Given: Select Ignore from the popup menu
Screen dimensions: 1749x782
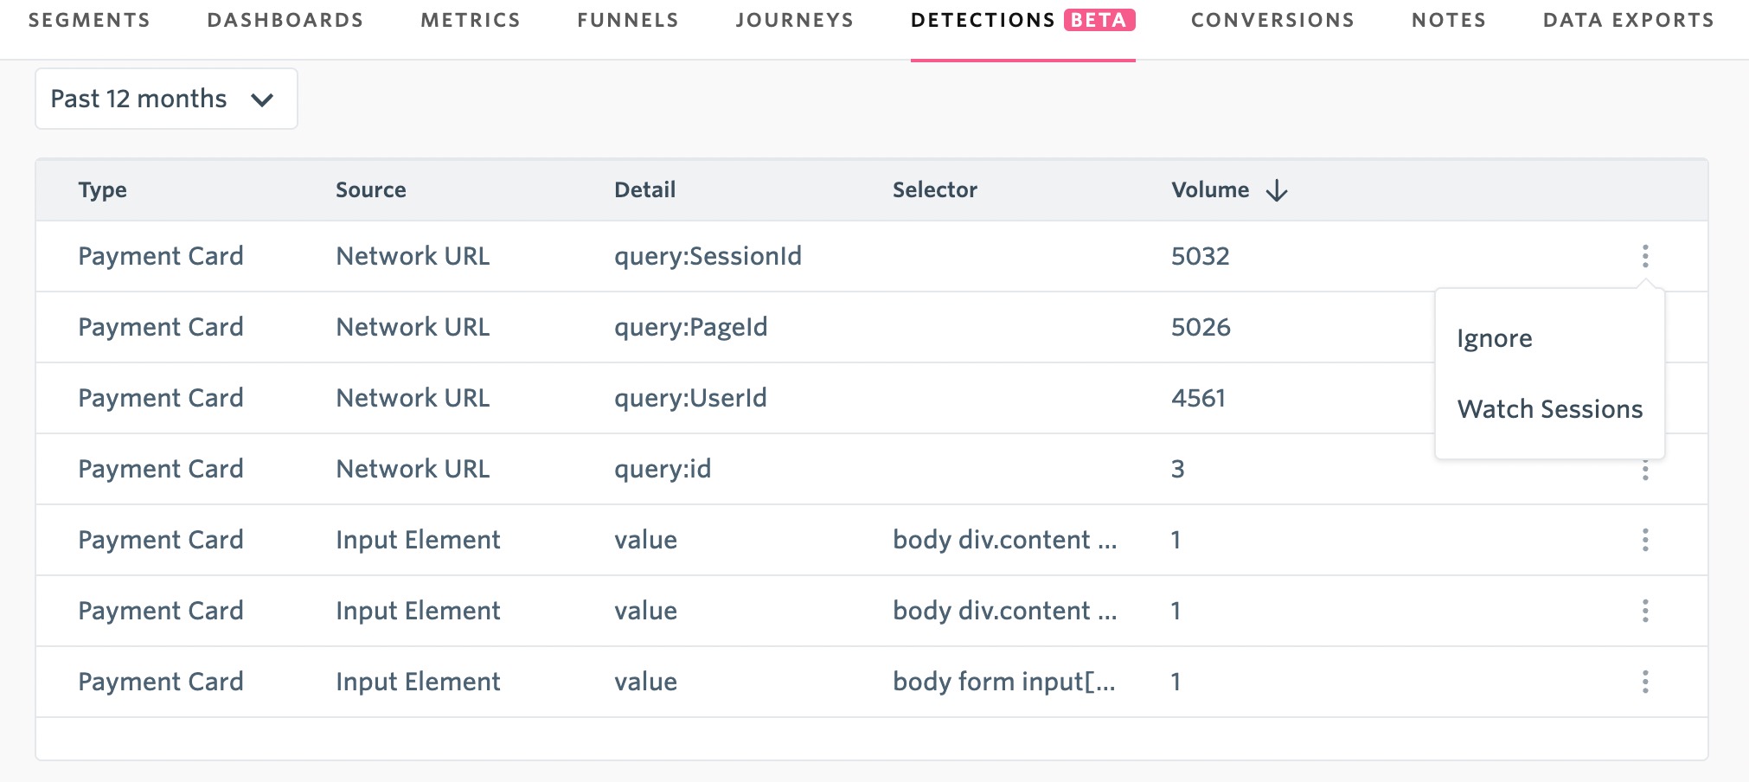Looking at the screenshot, I should pos(1494,338).
